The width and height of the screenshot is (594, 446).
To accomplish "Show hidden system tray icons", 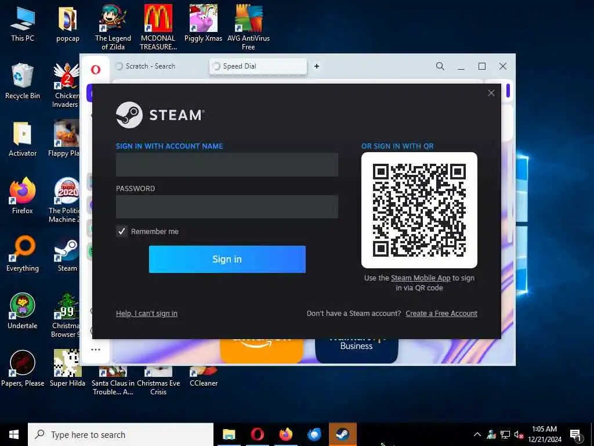I will (x=477, y=434).
